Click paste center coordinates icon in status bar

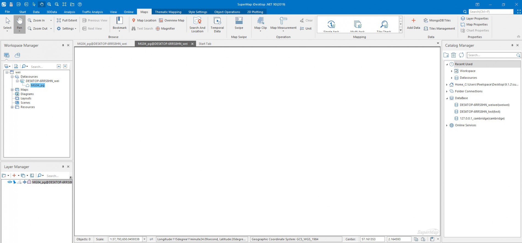click(x=423, y=239)
